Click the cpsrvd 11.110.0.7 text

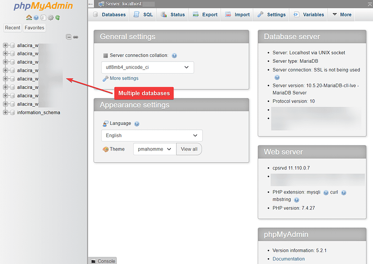coord(291,168)
